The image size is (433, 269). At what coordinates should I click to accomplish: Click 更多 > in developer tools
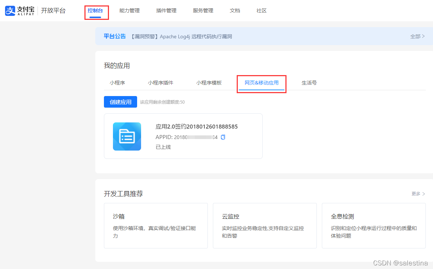pyautogui.click(x=418, y=194)
